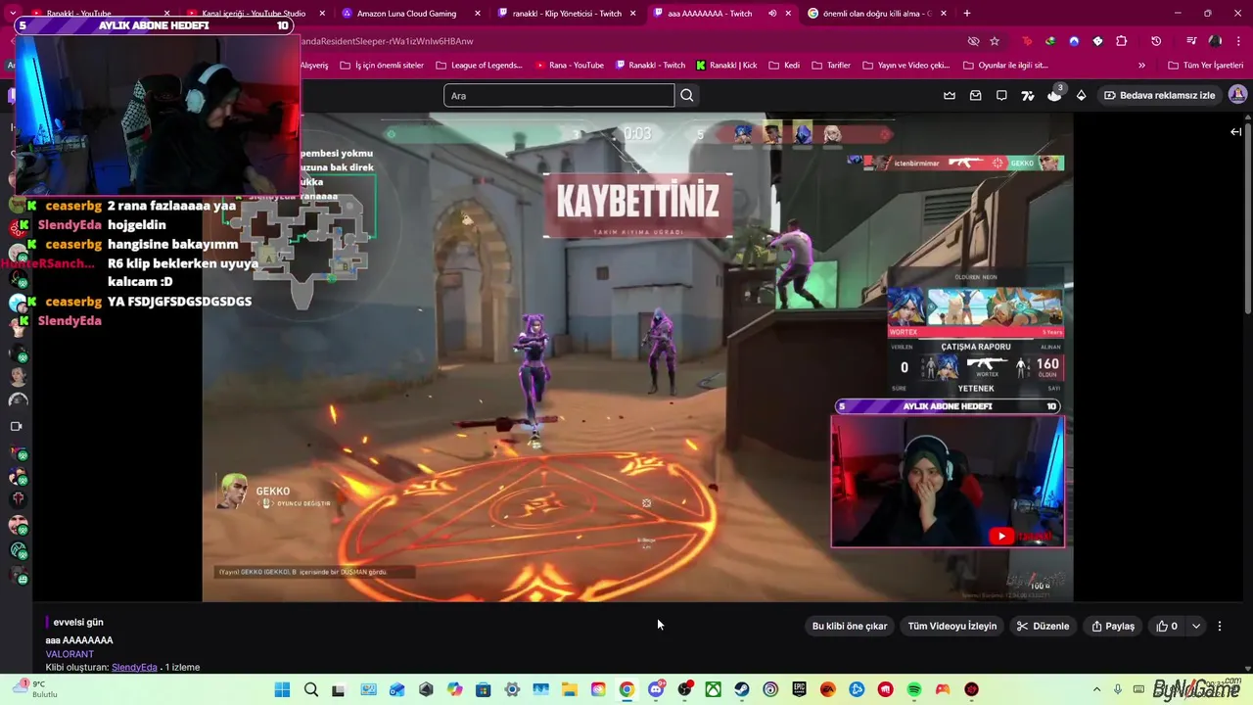Open the clip more options three-dot menu
The image size is (1253, 705).
coord(1220,626)
